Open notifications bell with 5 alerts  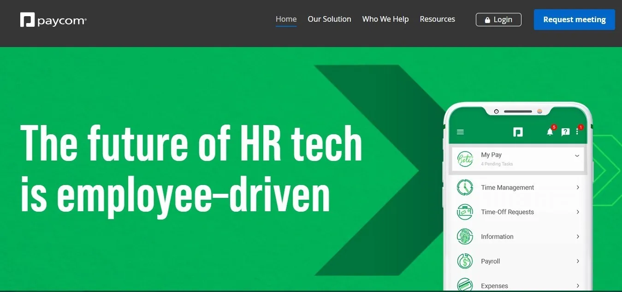(x=551, y=131)
